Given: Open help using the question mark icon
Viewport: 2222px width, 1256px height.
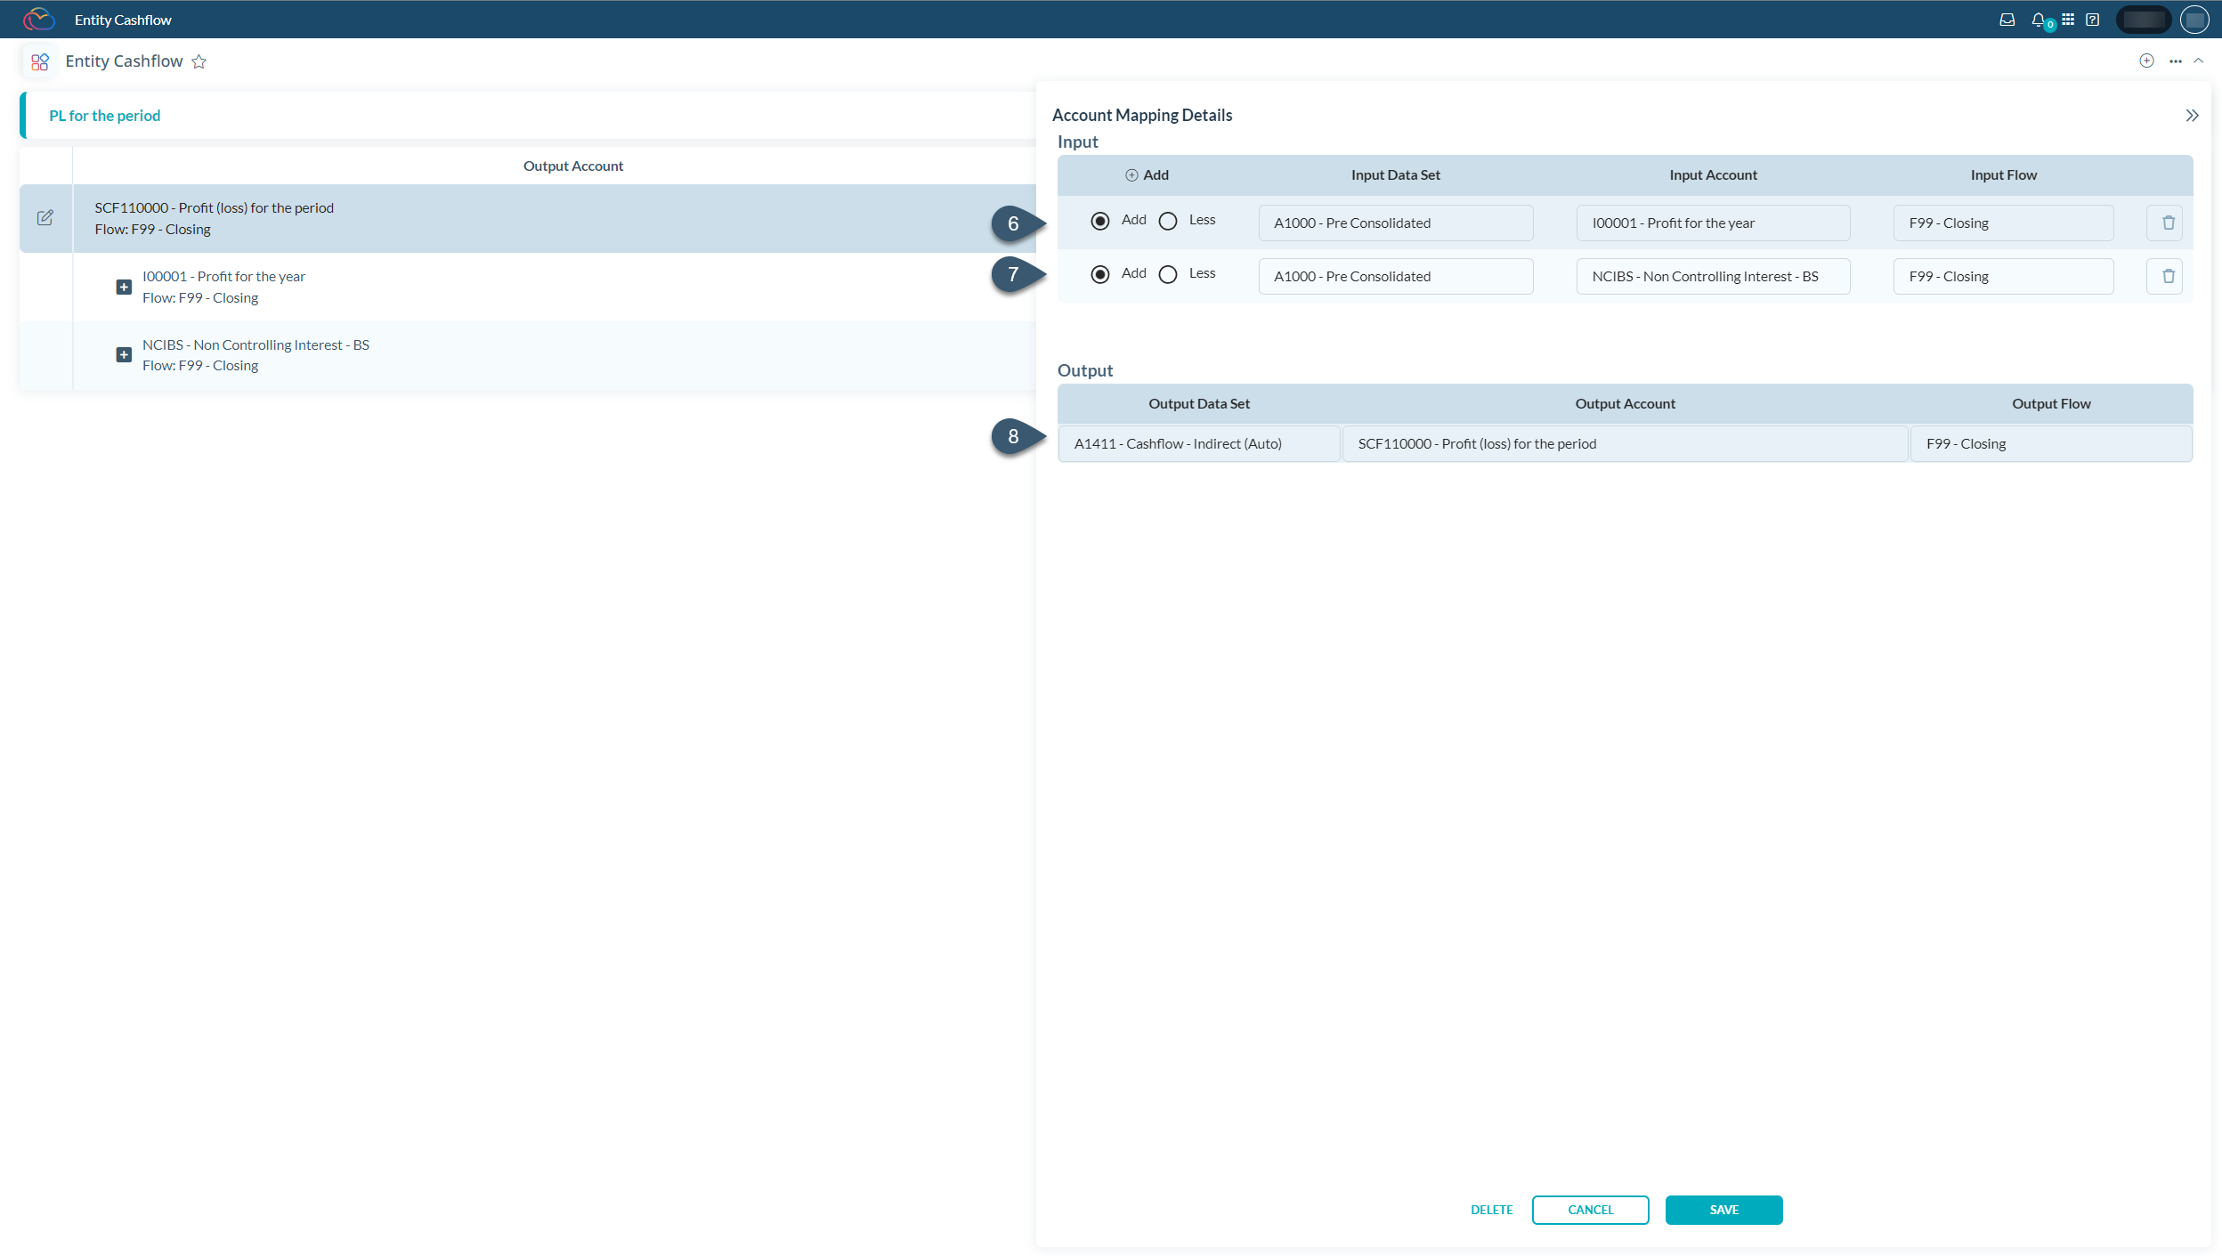Looking at the screenshot, I should (x=2092, y=19).
